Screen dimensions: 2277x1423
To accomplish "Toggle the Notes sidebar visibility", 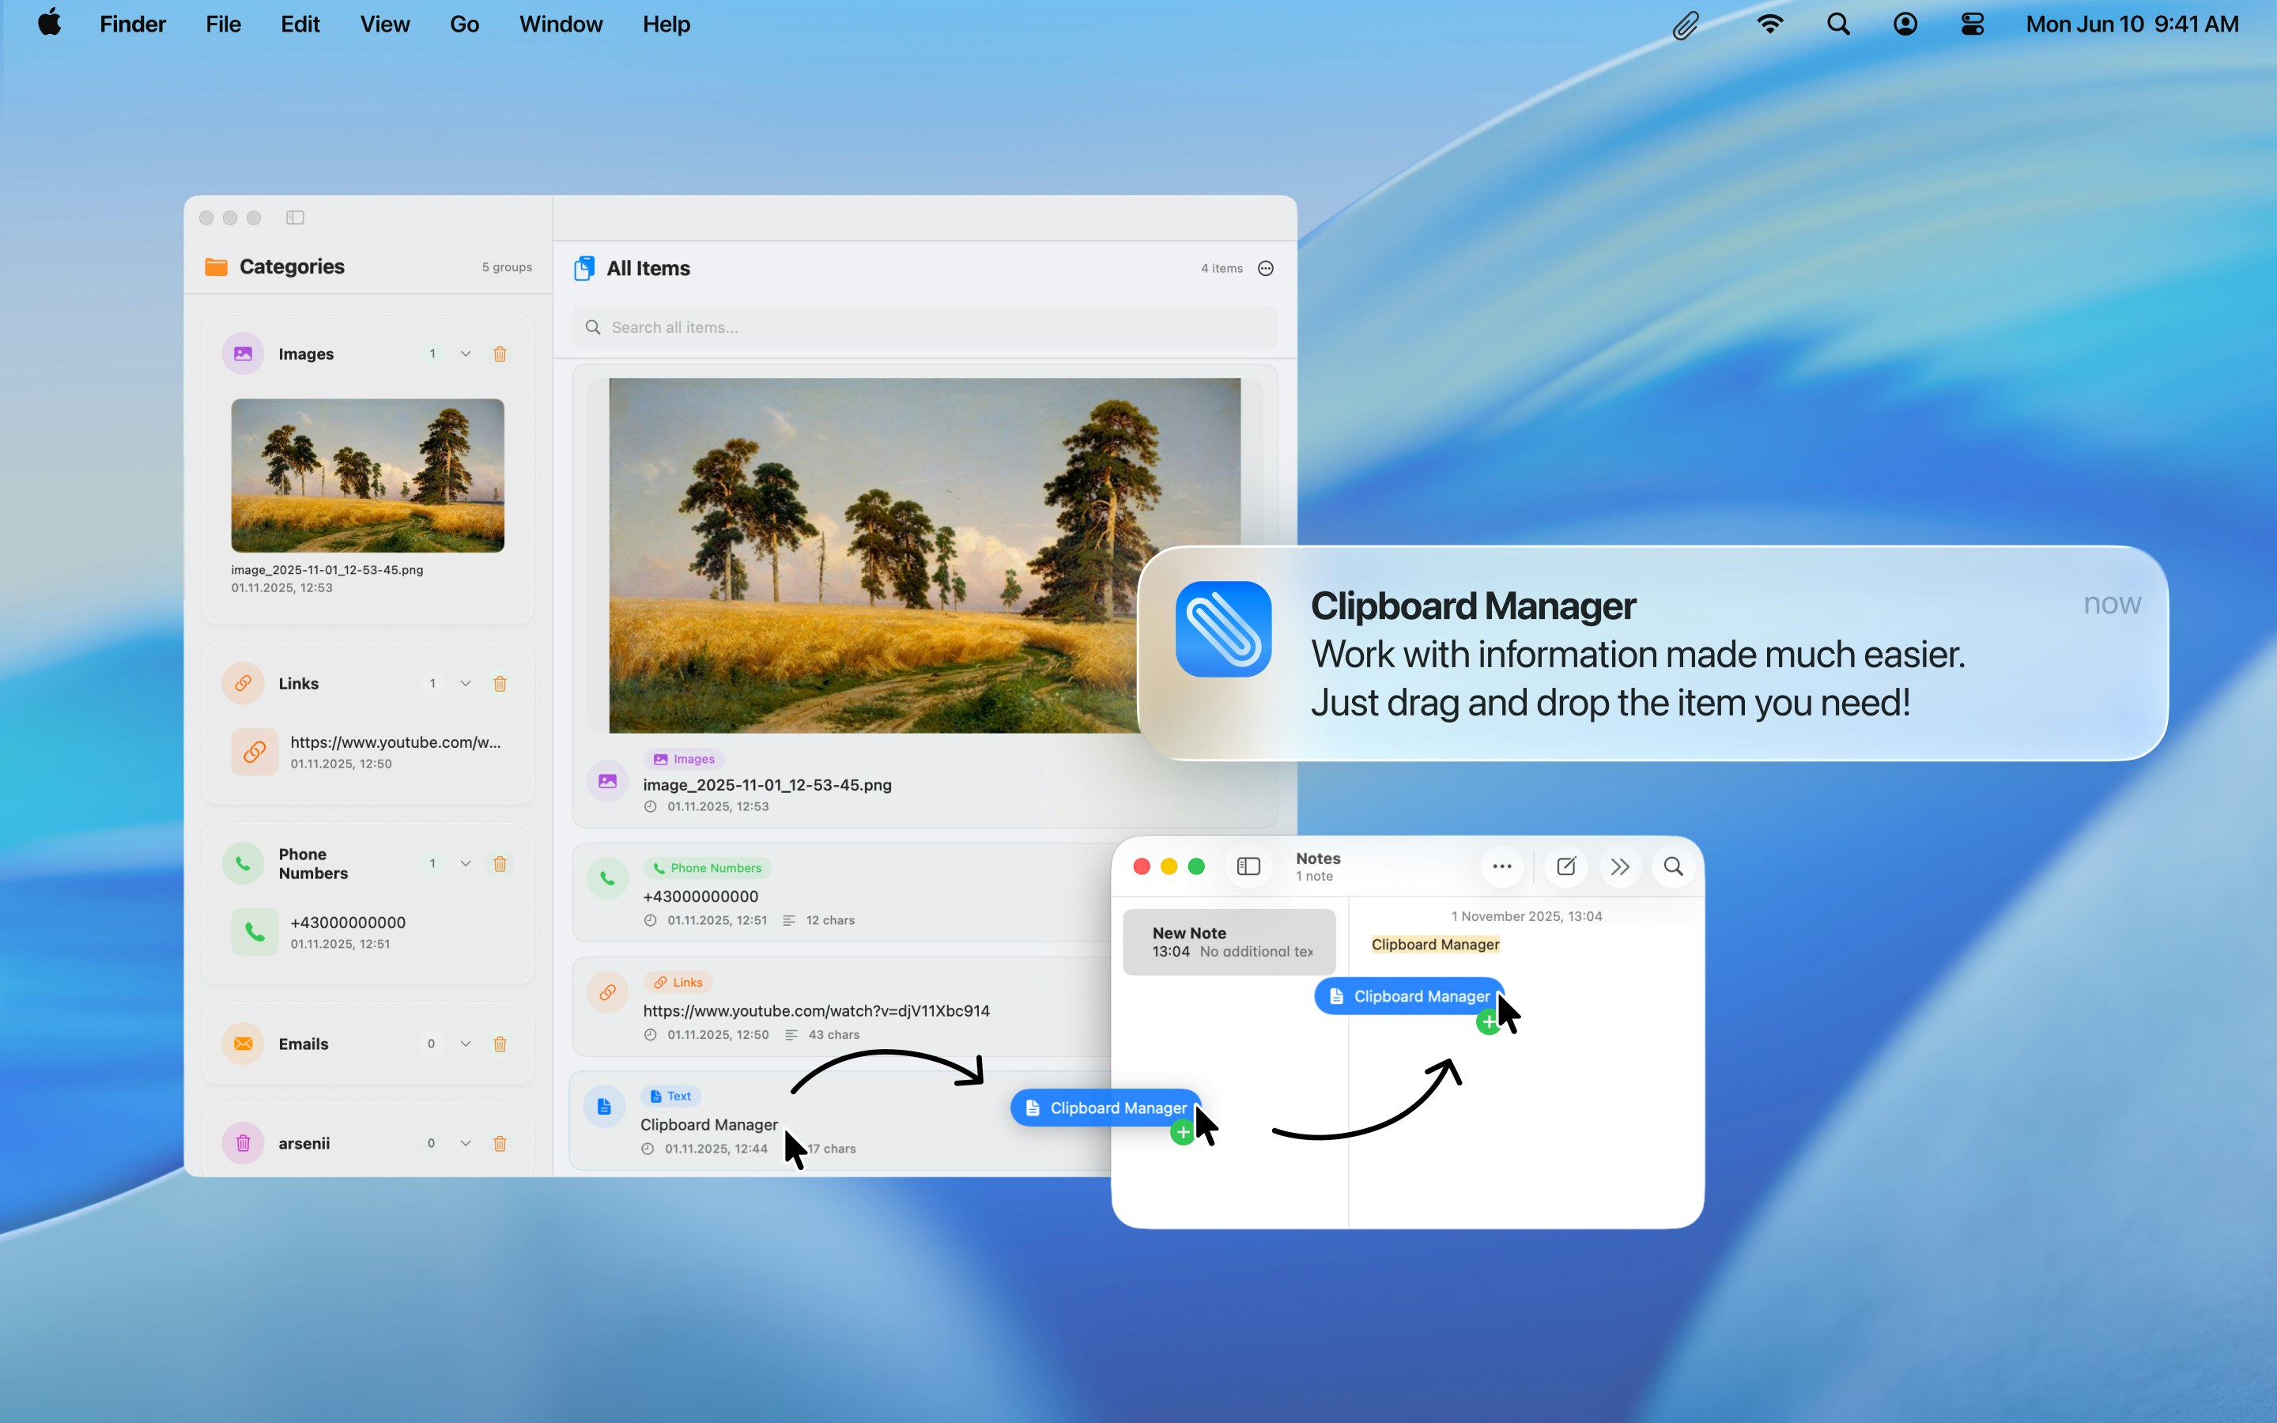I will click(1248, 866).
